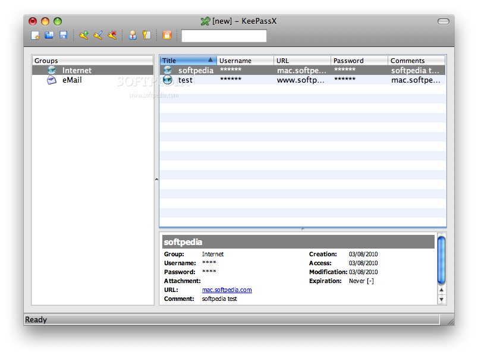The height and width of the screenshot is (358, 478).
Task: Click the Comments column header
Action: coord(416,61)
